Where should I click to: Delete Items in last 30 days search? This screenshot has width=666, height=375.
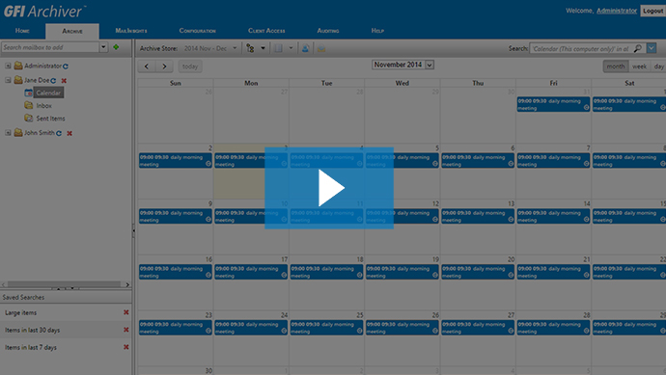[x=126, y=330]
